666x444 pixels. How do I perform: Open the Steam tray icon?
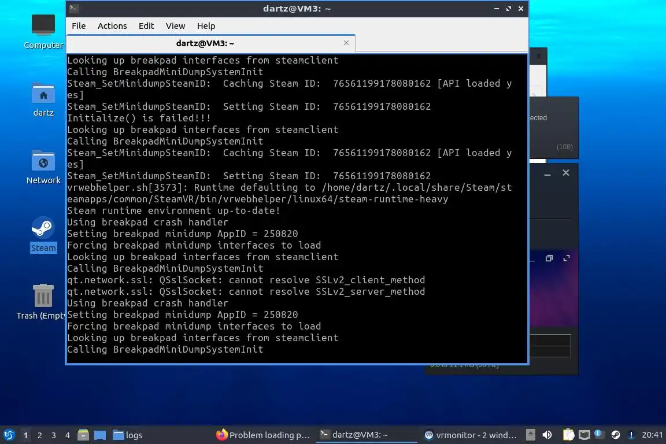[x=616, y=435]
